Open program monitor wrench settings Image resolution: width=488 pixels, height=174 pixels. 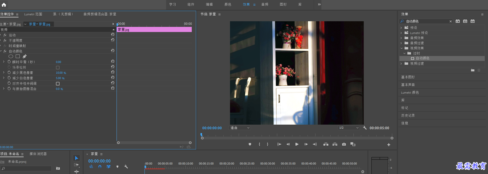365,128
